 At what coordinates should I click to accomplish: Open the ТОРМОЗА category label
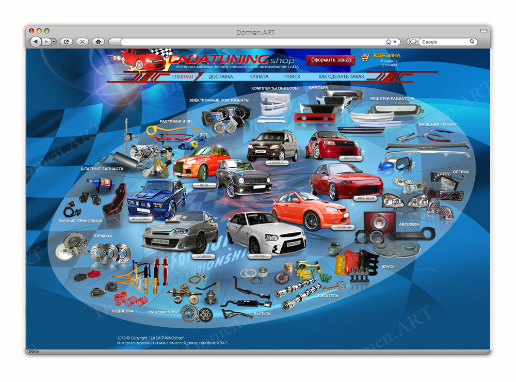tap(102, 236)
